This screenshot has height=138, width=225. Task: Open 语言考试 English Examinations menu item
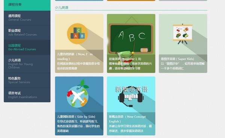27,95
